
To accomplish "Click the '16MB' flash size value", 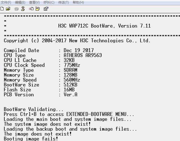I will [69, 90].
